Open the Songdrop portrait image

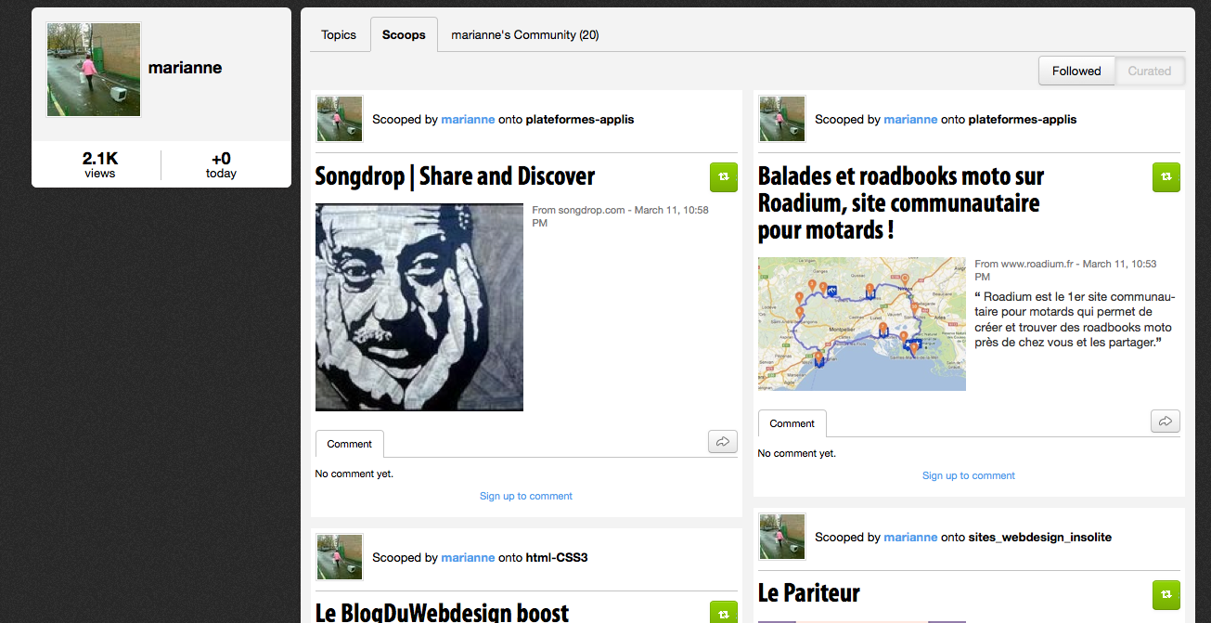coord(419,307)
